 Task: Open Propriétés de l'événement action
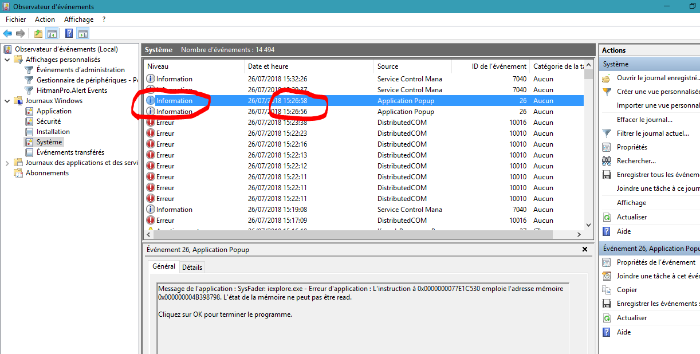pyautogui.click(x=656, y=262)
